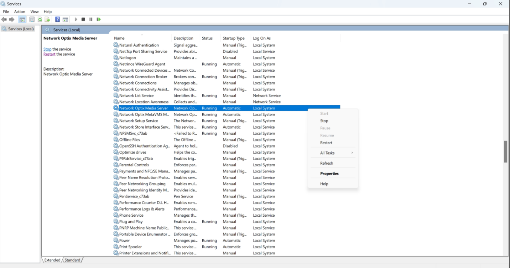Click the Stop Service toolbar square icon
The width and height of the screenshot is (510, 268).
pos(83,19)
